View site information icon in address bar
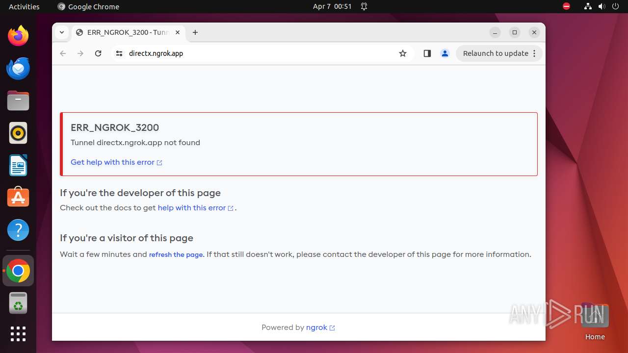This screenshot has height=353, width=628. click(119, 53)
